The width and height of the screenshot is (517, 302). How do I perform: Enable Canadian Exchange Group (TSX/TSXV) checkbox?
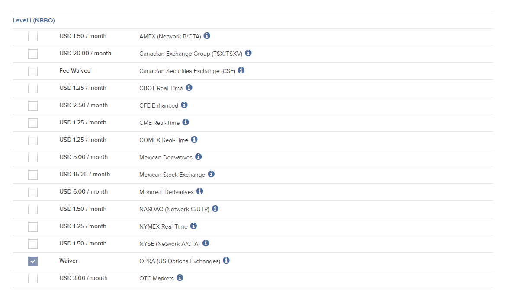32,54
